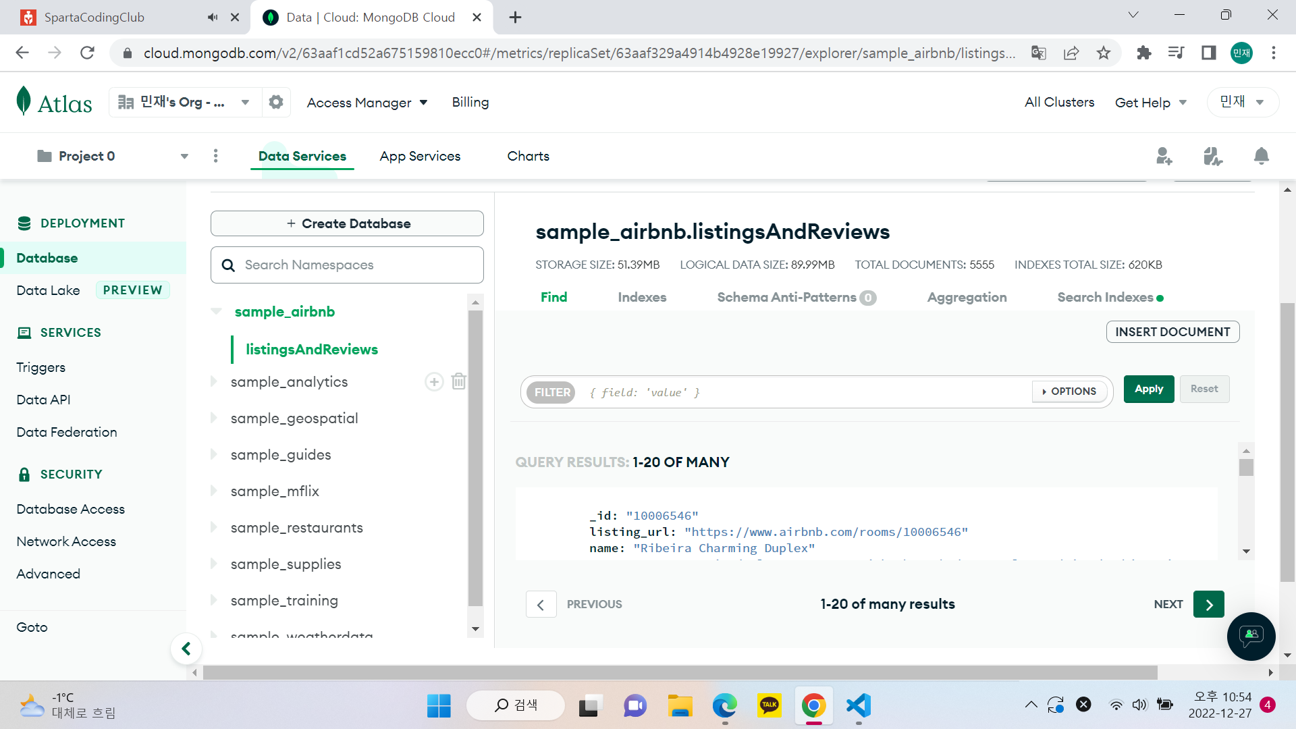Share this page icon in address bar
This screenshot has width=1296, height=729.
[x=1071, y=53]
